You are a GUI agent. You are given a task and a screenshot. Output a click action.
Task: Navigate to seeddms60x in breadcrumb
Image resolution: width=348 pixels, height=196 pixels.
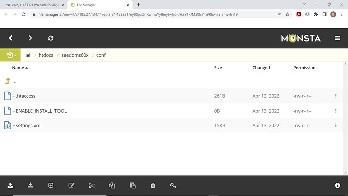tap(75, 55)
